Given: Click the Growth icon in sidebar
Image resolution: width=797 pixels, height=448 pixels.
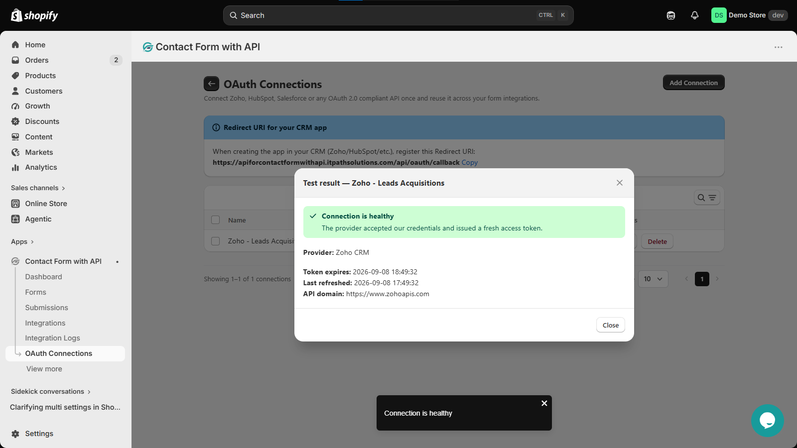Looking at the screenshot, I should coord(15,106).
